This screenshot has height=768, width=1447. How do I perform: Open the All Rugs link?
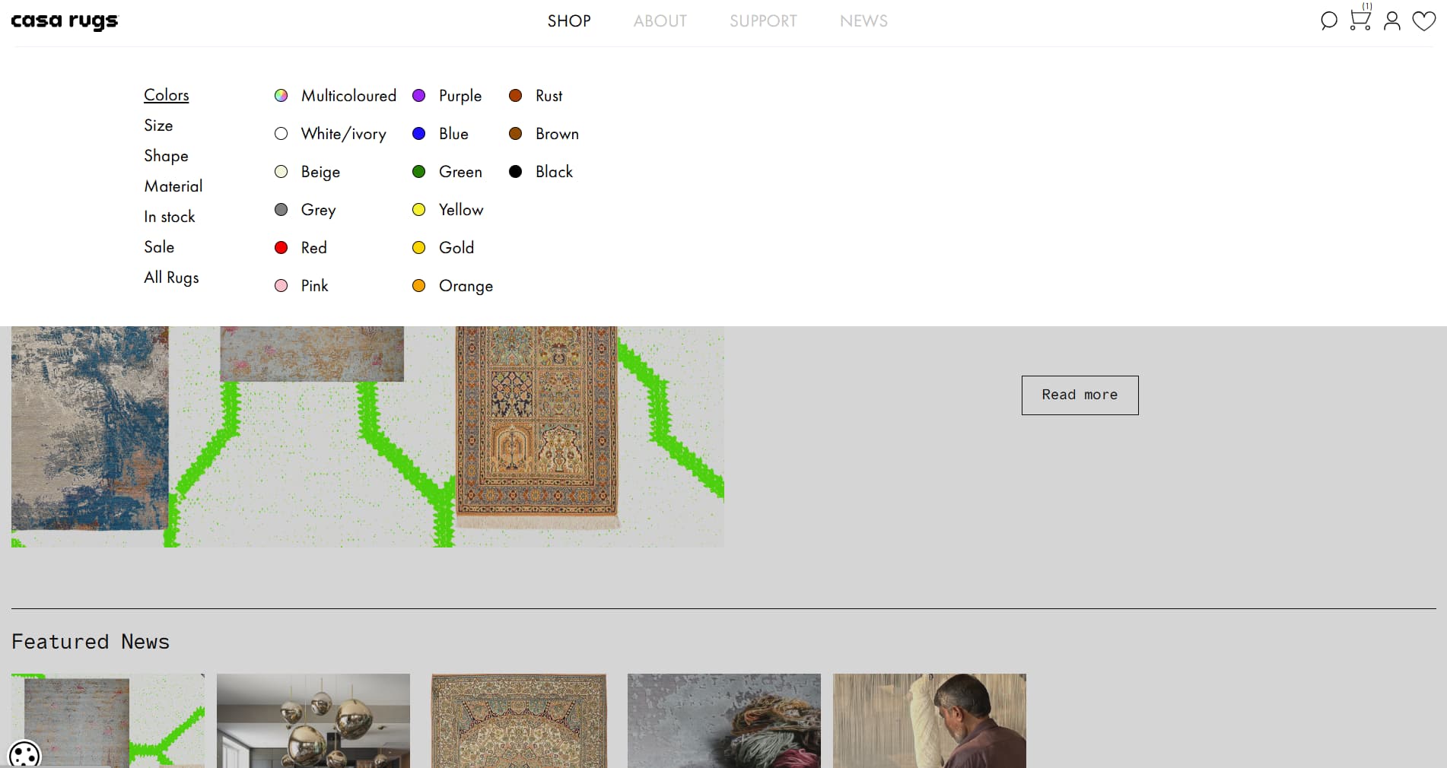171,278
